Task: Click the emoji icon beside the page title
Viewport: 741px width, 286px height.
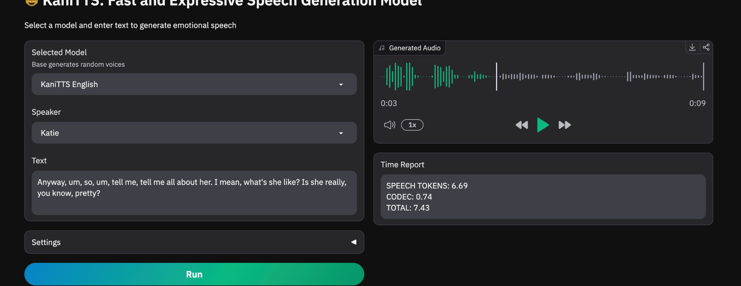Action: (32, 3)
